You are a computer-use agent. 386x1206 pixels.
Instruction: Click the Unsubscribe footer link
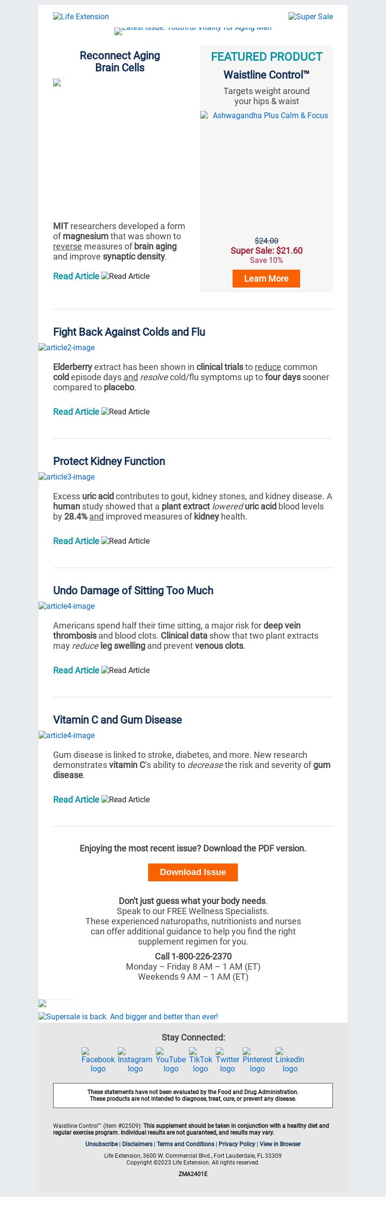coord(101,1144)
